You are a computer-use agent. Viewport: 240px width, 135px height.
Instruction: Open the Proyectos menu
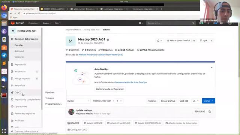pyautogui.click(x=34, y=23)
